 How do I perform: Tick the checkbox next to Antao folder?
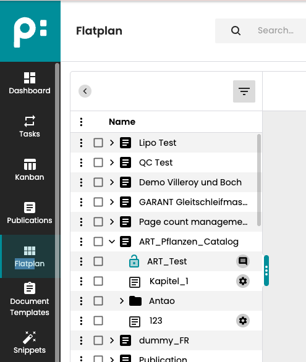point(98,301)
